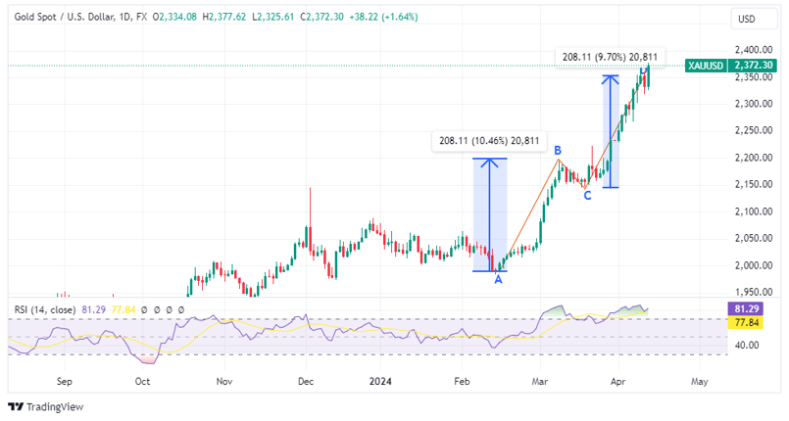Click the high value H2,377.62
789x421 pixels.
pos(224,17)
